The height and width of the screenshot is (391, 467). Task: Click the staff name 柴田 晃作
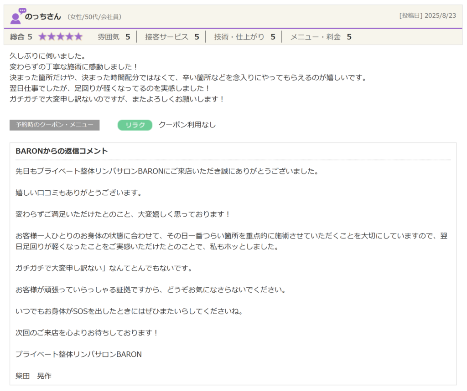click(x=33, y=376)
